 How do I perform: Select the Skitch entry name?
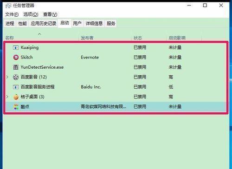27,58
